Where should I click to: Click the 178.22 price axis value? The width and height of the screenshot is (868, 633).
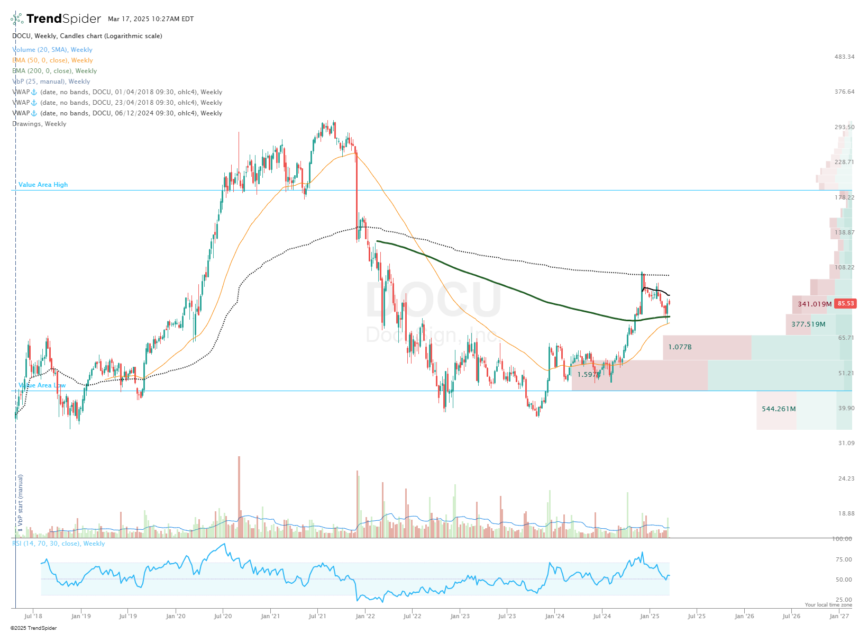tap(844, 197)
